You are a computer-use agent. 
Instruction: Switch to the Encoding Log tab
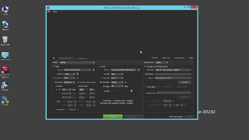click(82, 58)
